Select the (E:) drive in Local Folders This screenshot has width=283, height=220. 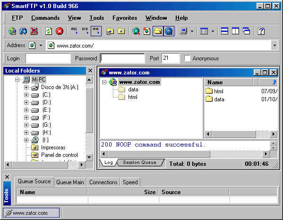point(46,110)
